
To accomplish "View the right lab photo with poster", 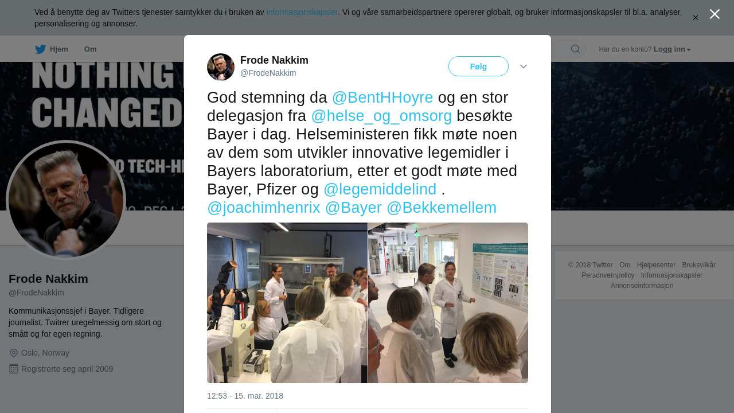I will [448, 303].
